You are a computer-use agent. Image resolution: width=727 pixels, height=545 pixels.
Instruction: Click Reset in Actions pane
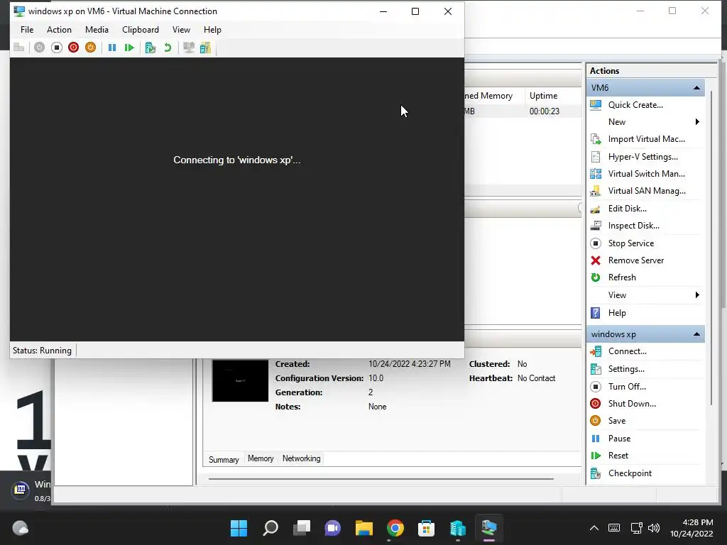click(618, 456)
